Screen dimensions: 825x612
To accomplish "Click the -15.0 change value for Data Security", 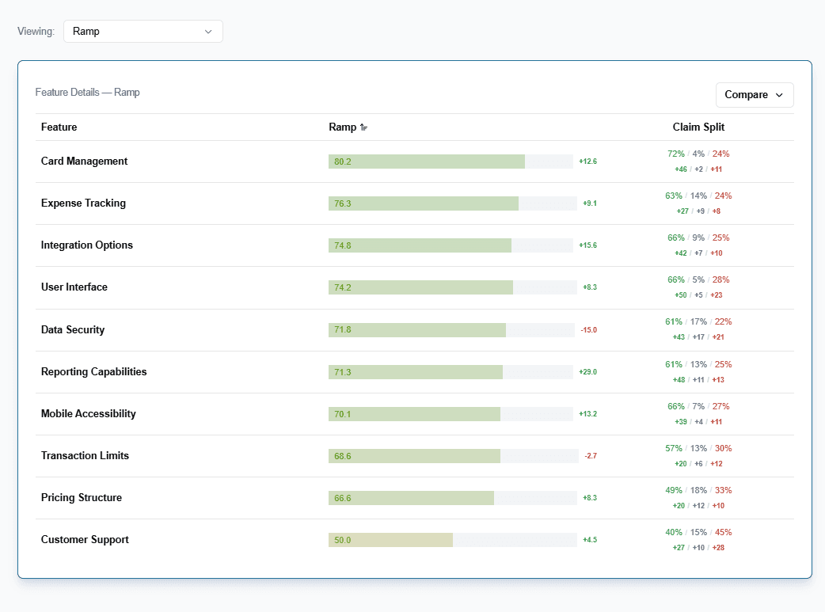I will coord(589,330).
